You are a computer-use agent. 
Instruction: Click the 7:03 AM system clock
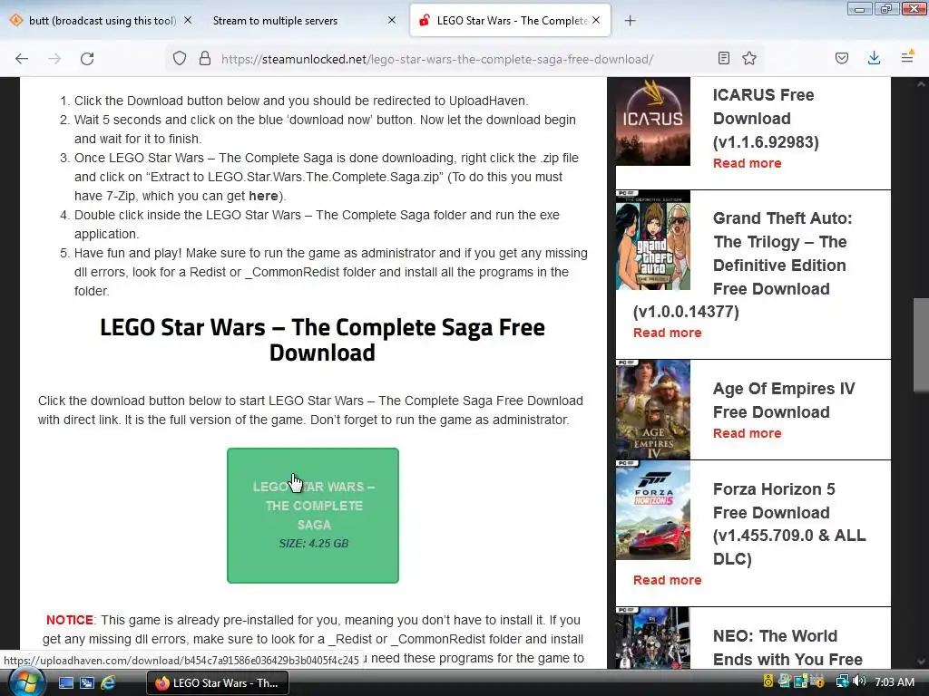[895, 682]
